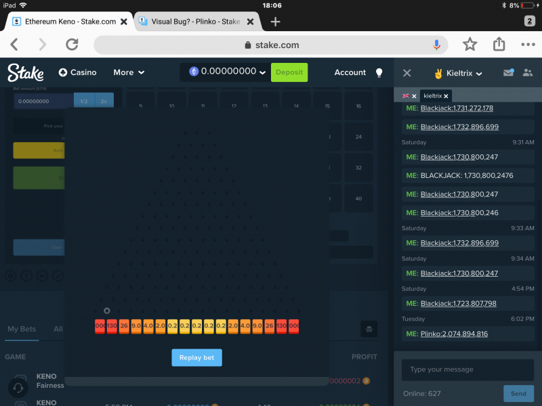Image resolution: width=542 pixels, height=406 pixels.
Task: Close the Ethereum Keno browser tab
Action: tap(124, 22)
